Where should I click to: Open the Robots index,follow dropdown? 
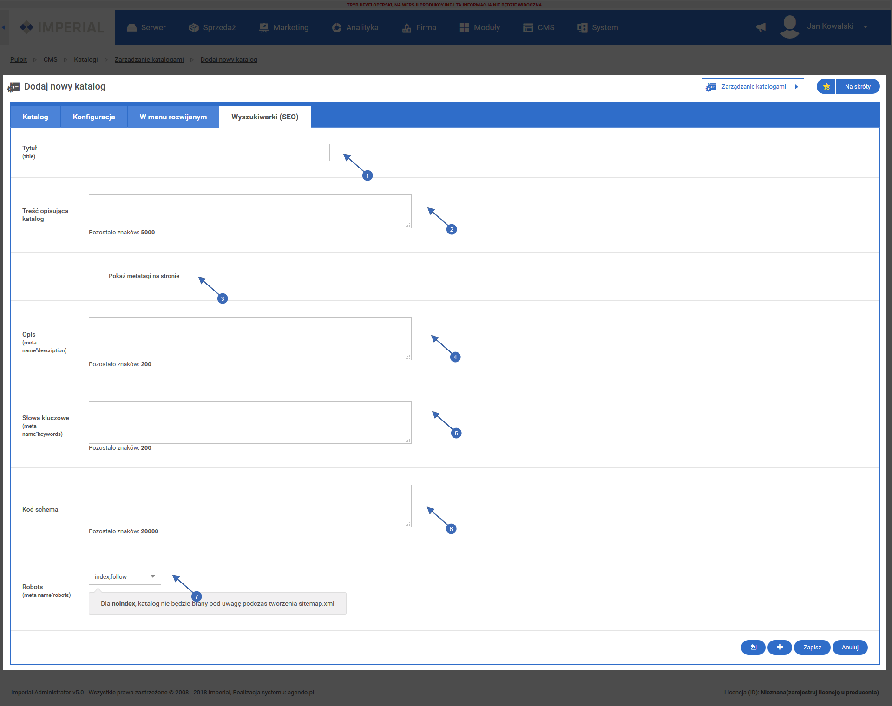coord(125,576)
